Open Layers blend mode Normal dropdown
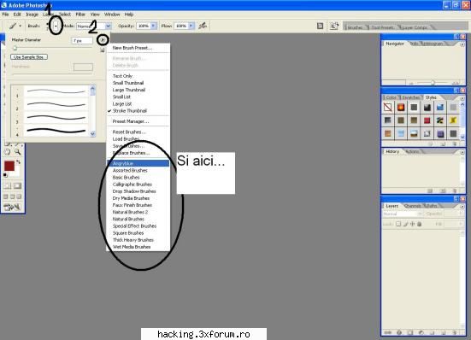Image resolution: width=471 pixels, height=340 pixels. click(x=403, y=214)
